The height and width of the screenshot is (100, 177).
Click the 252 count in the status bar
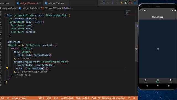pos(2,98)
